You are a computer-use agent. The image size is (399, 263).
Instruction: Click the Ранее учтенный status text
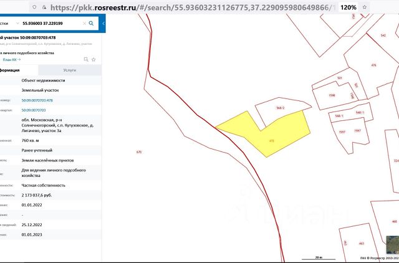click(x=37, y=150)
